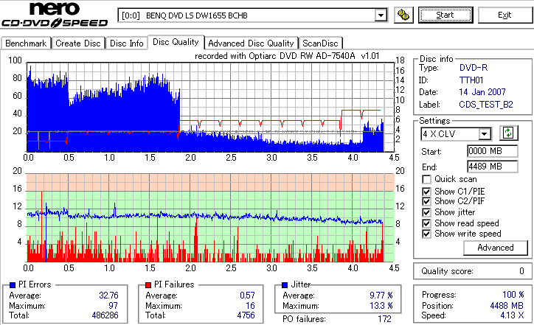Disable Show read speed checkbox
The height and width of the screenshot is (325, 534).
(x=426, y=223)
